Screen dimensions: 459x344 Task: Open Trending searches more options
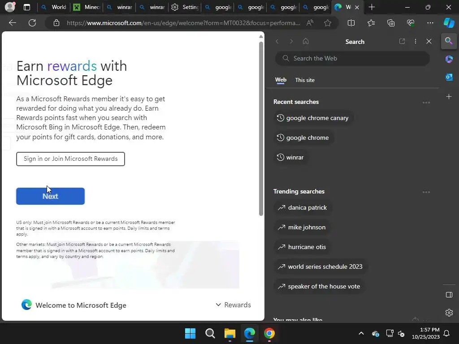click(x=426, y=192)
